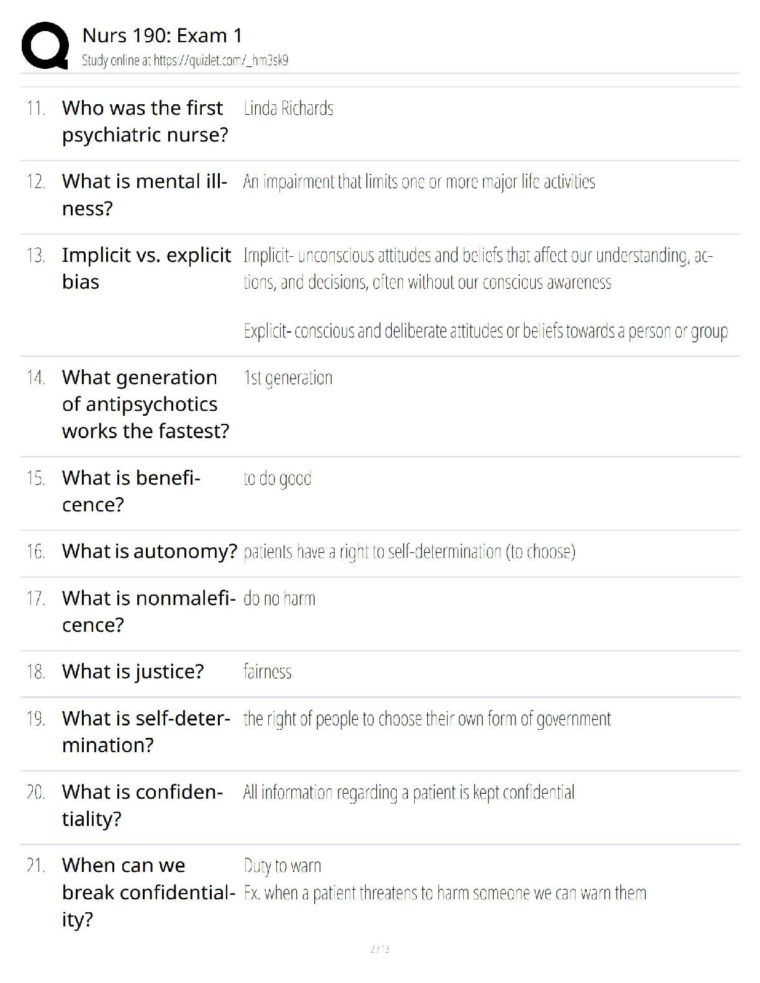
Task: Click the Nurs 190: Exam 1 title
Action: click(162, 35)
